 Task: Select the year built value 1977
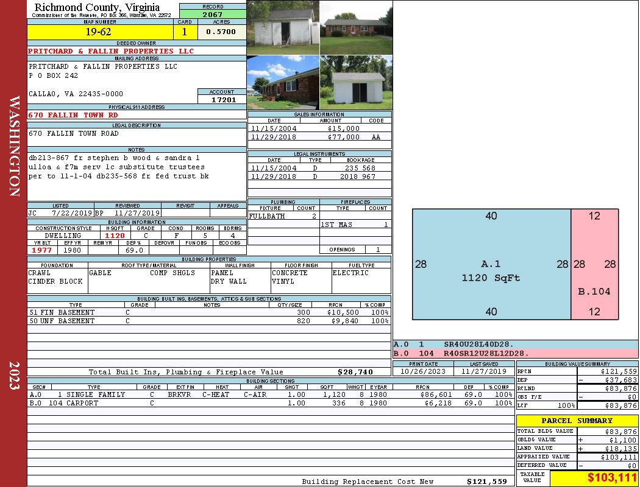coord(41,250)
